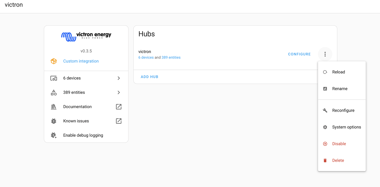380x187 pixels.
Task: Open the 389 entities link under victron hub
Action: coord(171,57)
